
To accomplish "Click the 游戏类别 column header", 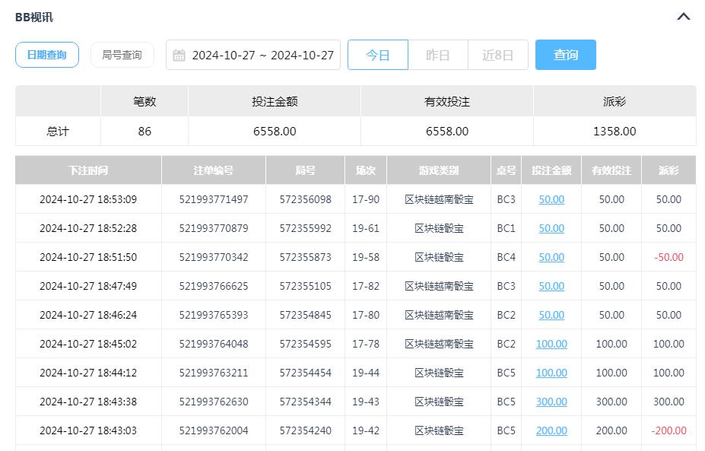I will pyautogui.click(x=438, y=170).
